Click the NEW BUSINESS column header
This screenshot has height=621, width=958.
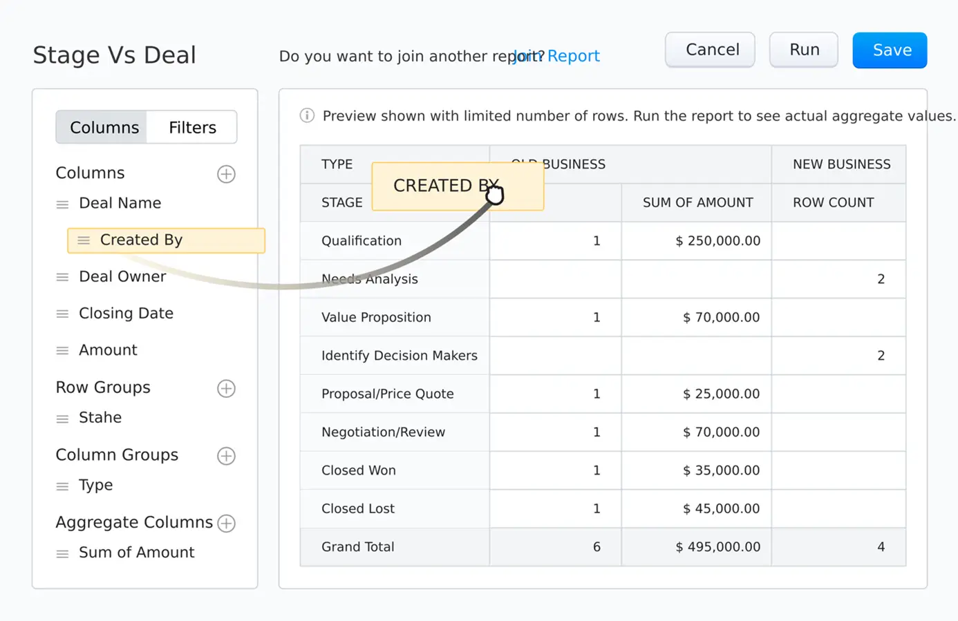(840, 164)
